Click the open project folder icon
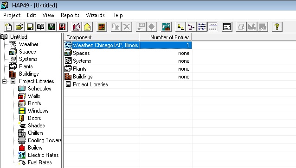Viewport: 296px width, 168px height. click(19, 27)
